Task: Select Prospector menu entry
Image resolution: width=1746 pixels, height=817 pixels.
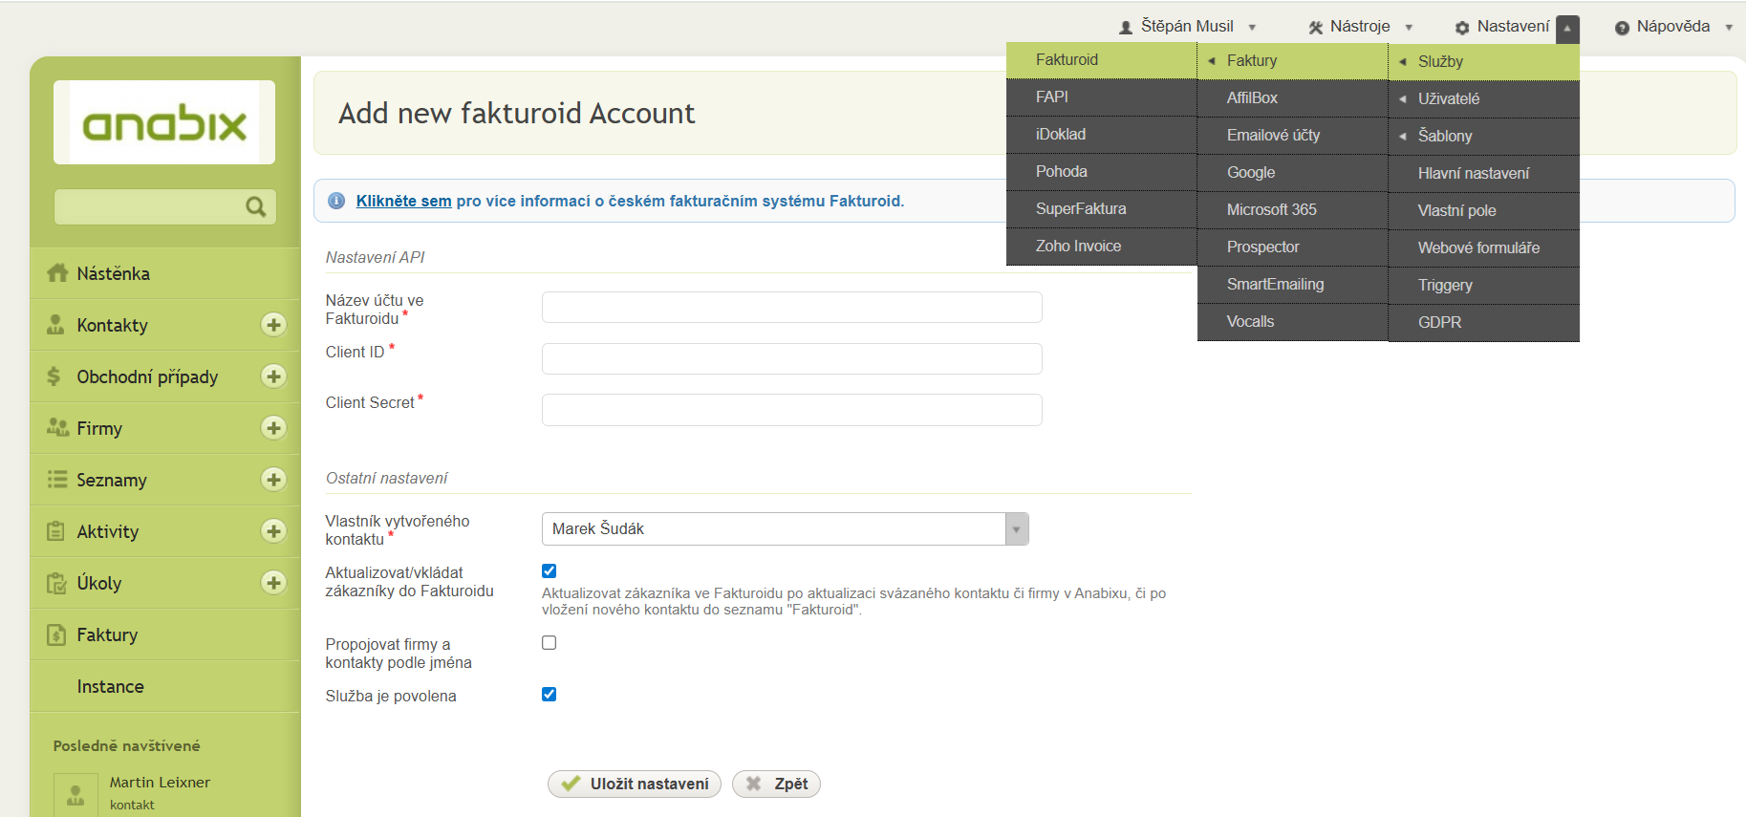Action: (x=1293, y=247)
